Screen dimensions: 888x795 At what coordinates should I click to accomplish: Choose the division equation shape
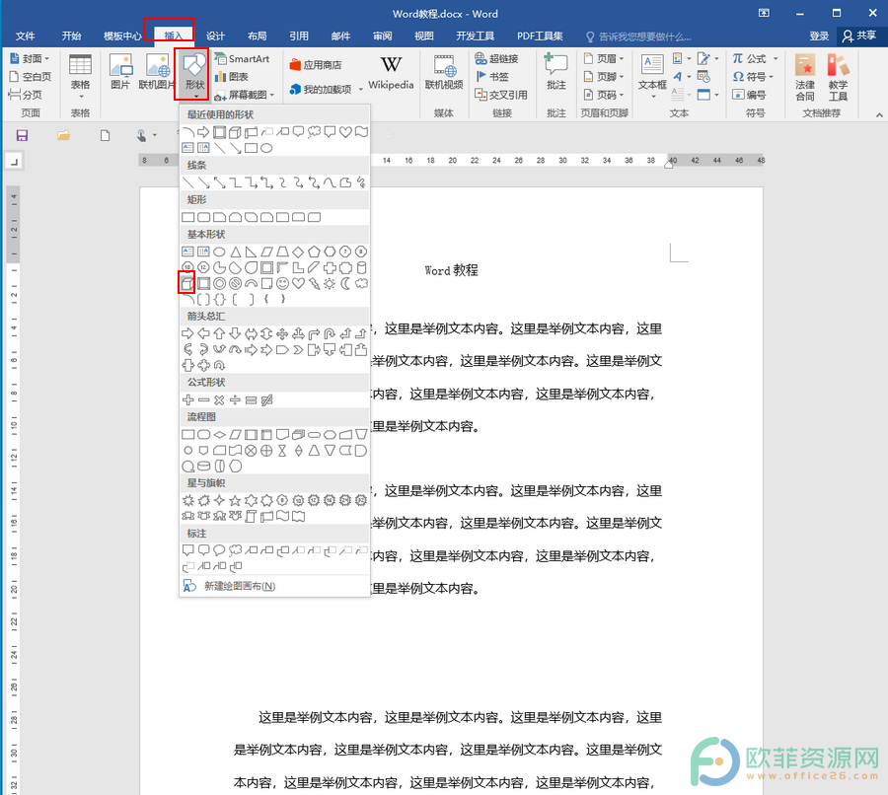[x=235, y=400]
